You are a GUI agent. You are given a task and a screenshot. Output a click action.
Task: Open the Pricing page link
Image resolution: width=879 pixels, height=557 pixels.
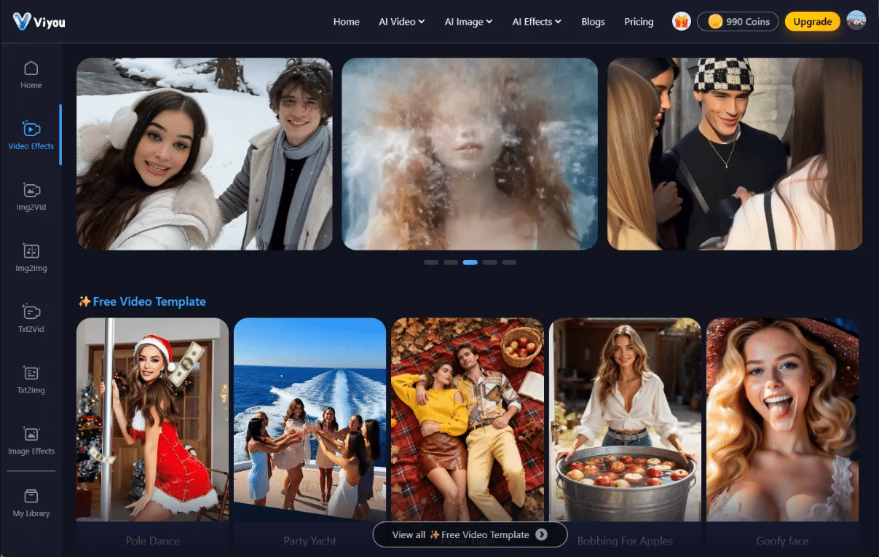[x=639, y=22]
